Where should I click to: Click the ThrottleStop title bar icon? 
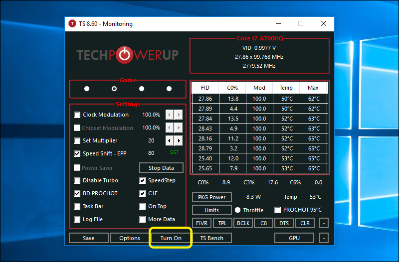pyautogui.click(x=72, y=23)
